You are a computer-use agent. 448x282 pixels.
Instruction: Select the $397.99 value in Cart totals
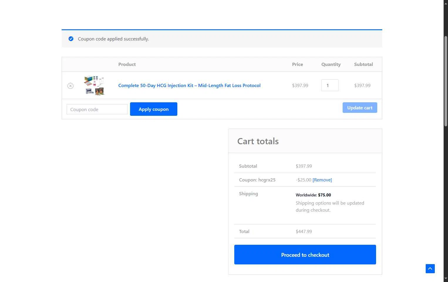[304, 166]
